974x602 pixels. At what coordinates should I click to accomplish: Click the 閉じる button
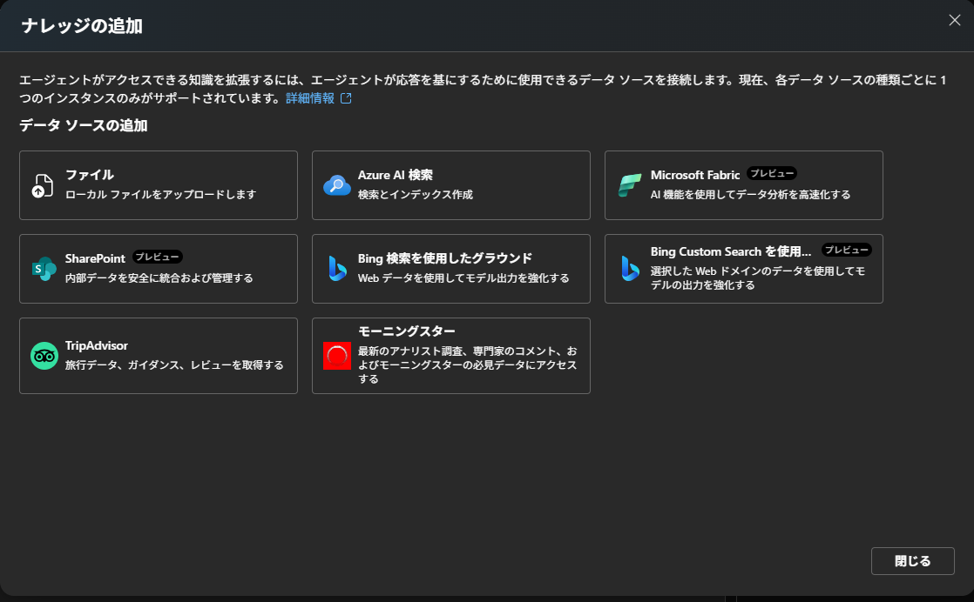click(x=912, y=561)
